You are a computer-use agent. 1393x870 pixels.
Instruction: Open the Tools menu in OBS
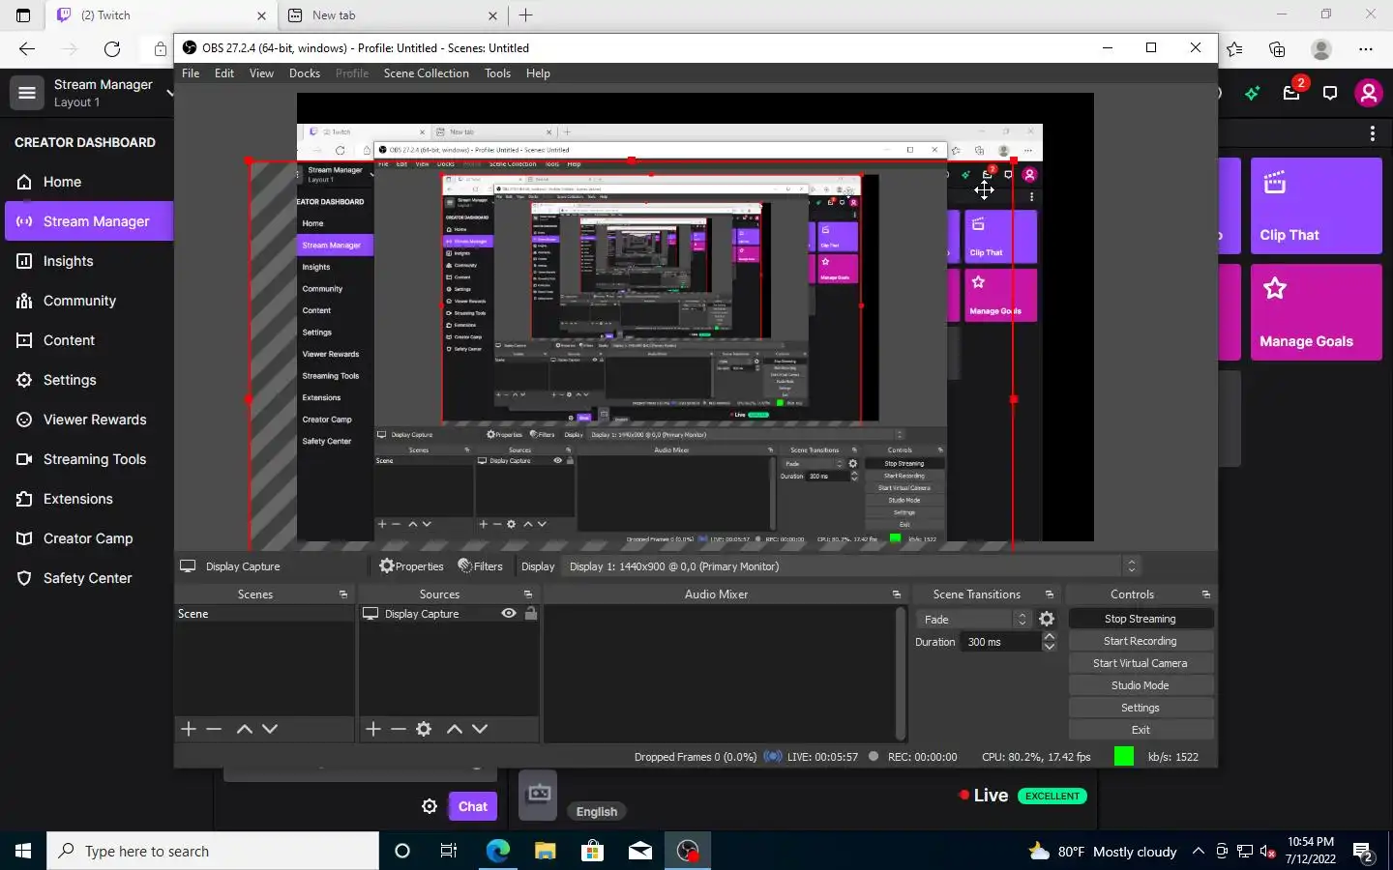point(497,73)
